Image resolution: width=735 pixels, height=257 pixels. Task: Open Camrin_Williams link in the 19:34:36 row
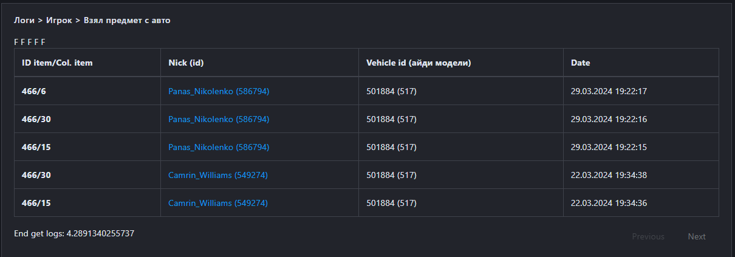218,203
